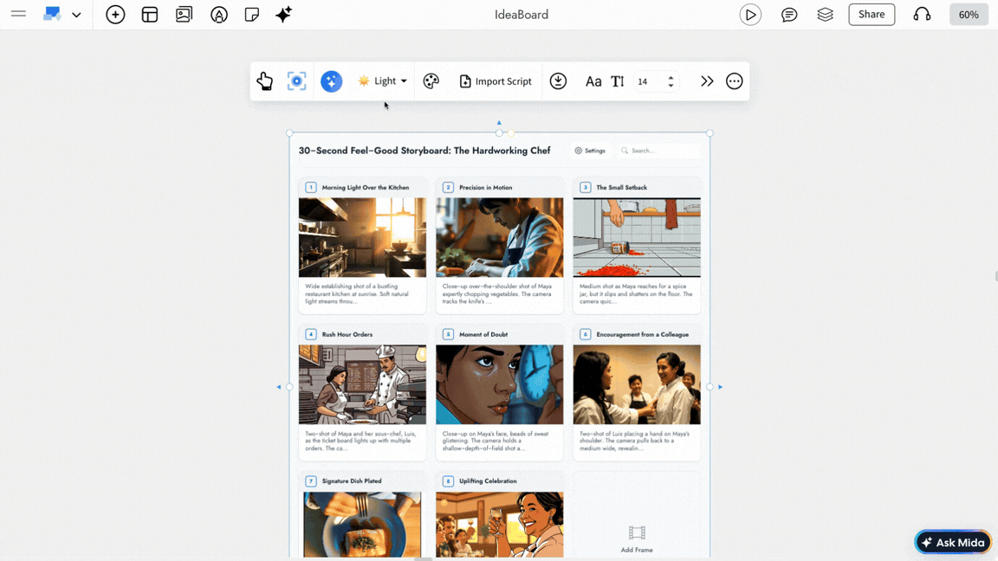
Task: Select The Small Setback frame image
Action: 637,237
